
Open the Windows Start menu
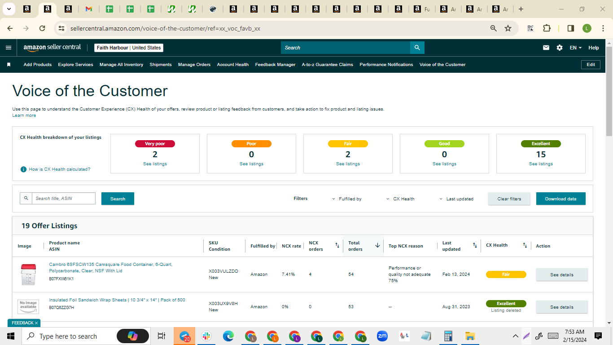[x=11, y=336]
